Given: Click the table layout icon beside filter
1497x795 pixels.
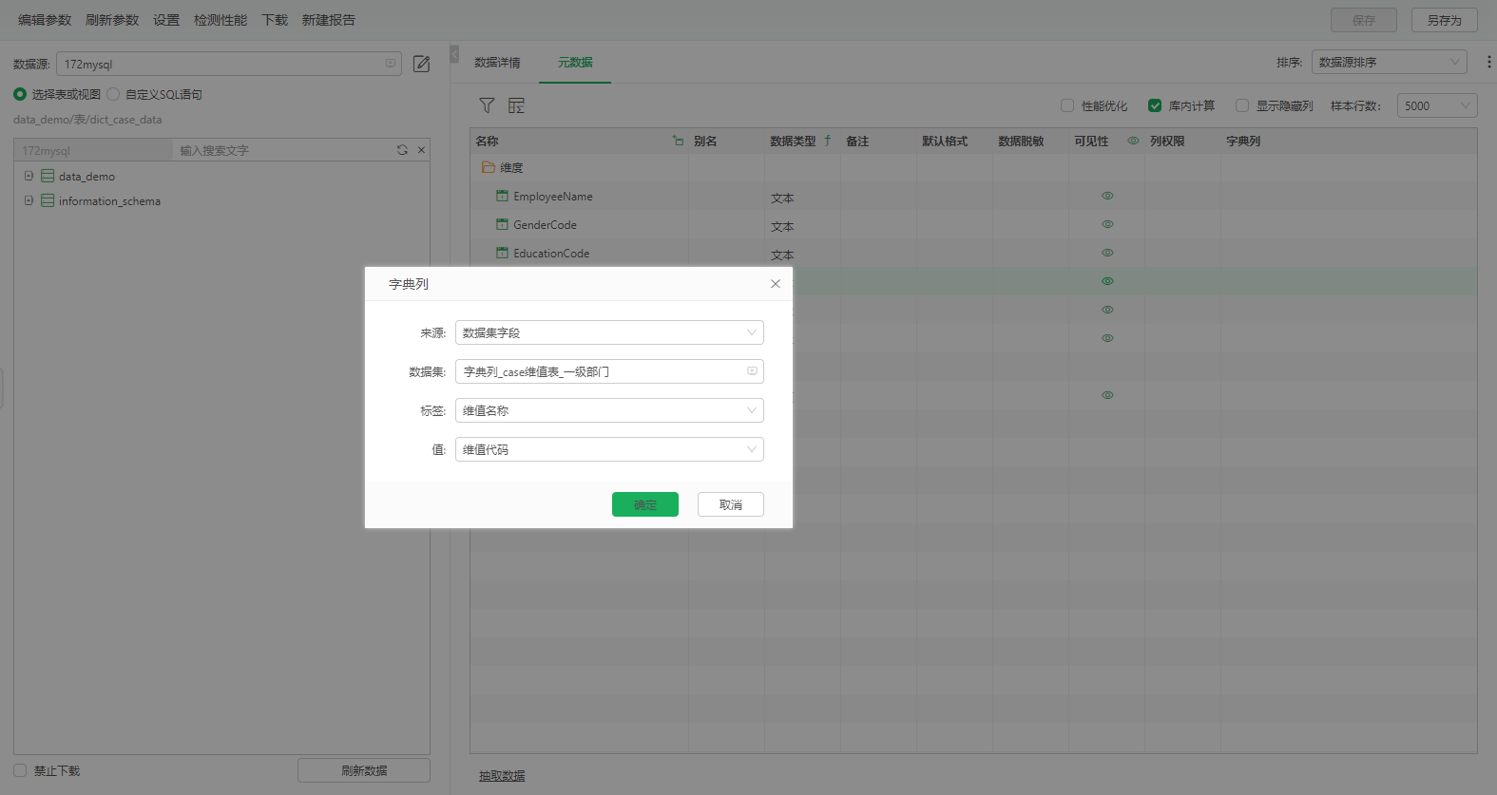Looking at the screenshot, I should coord(516,105).
